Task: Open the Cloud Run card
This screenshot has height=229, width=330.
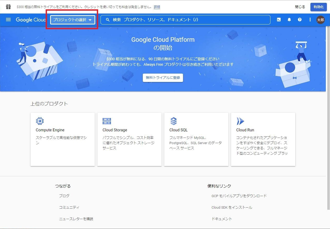Action: [263, 139]
